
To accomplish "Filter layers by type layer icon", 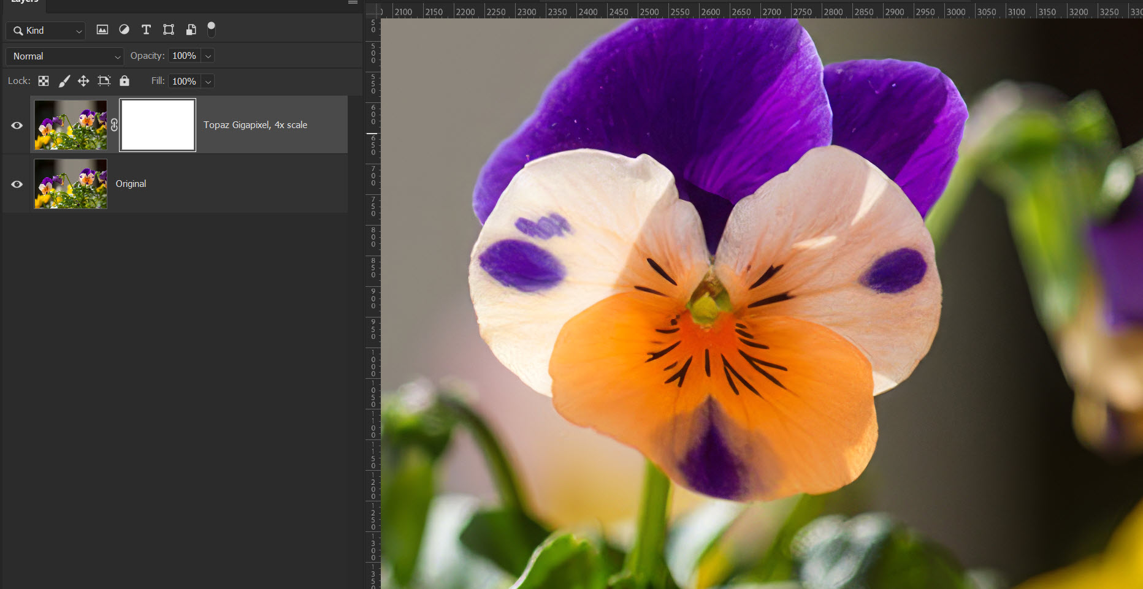I will 146,29.
